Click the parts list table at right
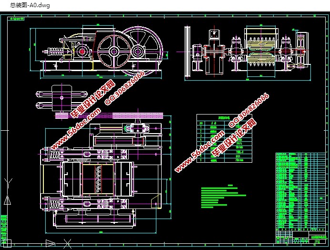Viewport: 330px width, 250px height. coord(300,191)
